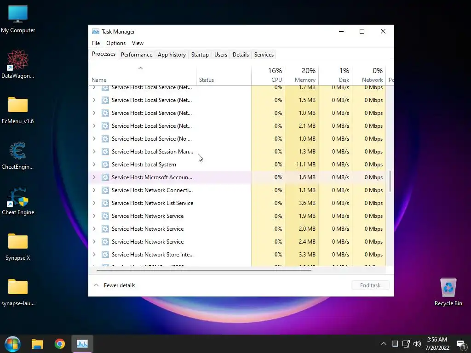Viewport: 471px width, 353px height.
Task: Switch to Users tab
Action: (x=220, y=55)
